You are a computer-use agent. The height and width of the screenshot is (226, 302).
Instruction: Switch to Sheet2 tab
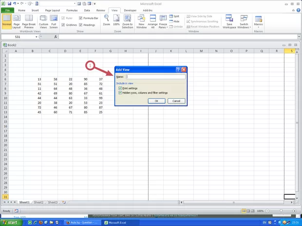38,202
